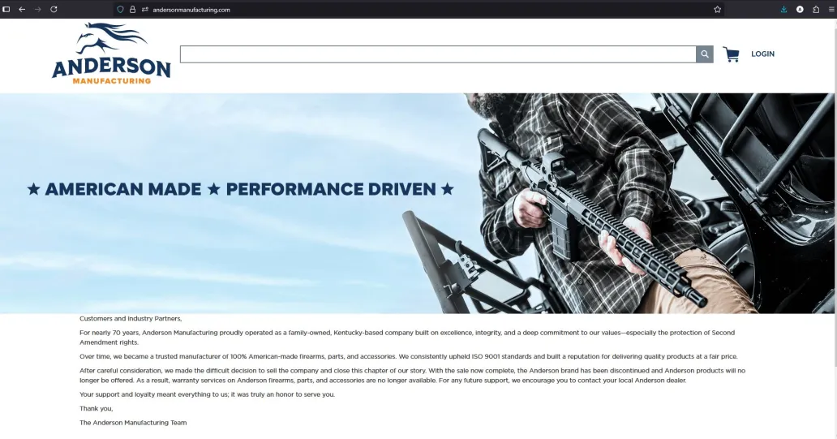Go back to the previous page
Screen dimensions: 837x439
click(22, 9)
